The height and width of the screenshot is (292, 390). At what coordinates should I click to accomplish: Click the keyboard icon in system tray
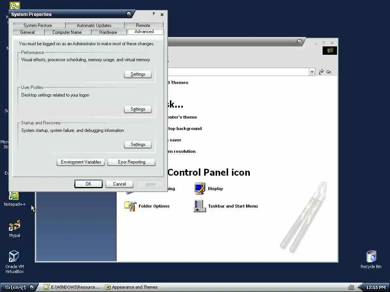351,287
